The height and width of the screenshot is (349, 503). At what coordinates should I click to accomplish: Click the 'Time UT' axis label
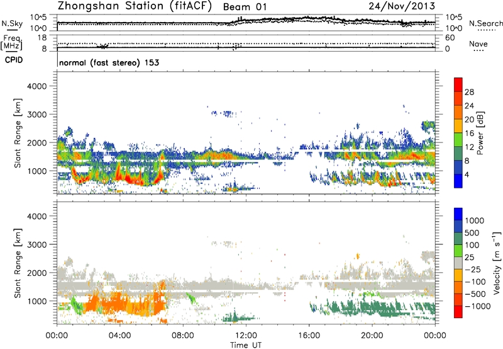(246, 345)
